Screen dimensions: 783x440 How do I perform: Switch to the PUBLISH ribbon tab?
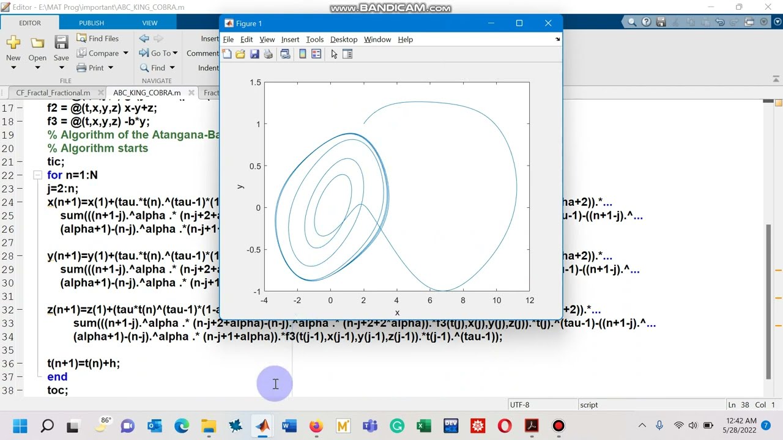[91, 23]
